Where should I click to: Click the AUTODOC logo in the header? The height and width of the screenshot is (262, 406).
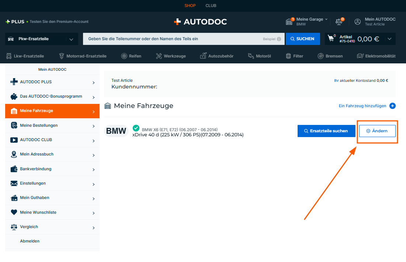pyautogui.click(x=200, y=22)
